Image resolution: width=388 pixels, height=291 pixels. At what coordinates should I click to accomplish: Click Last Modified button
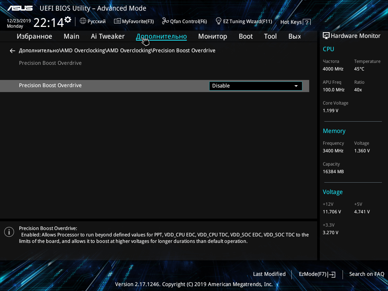(269, 274)
